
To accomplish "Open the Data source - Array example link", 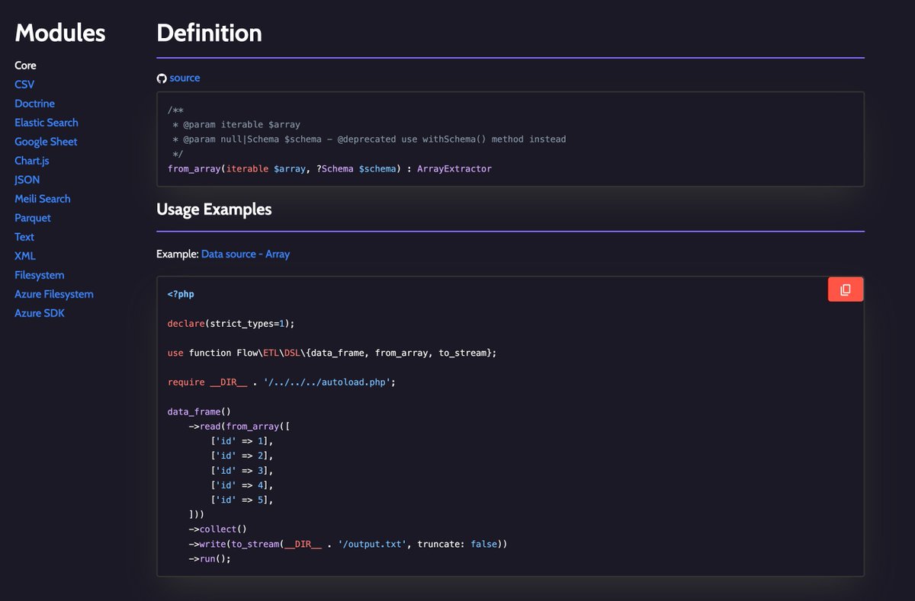I will [246, 254].
